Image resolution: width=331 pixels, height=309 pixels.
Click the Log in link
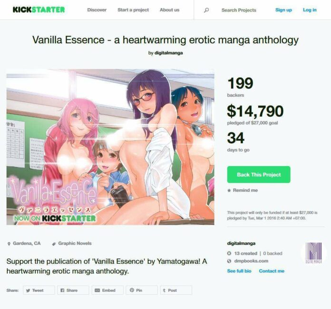tap(310, 10)
